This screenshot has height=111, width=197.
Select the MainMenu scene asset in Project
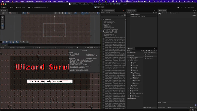(149, 56)
